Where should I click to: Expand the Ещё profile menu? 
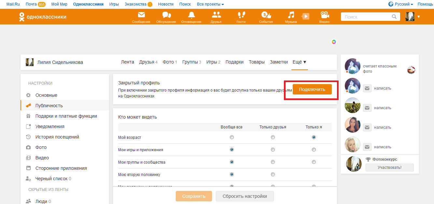(x=299, y=62)
